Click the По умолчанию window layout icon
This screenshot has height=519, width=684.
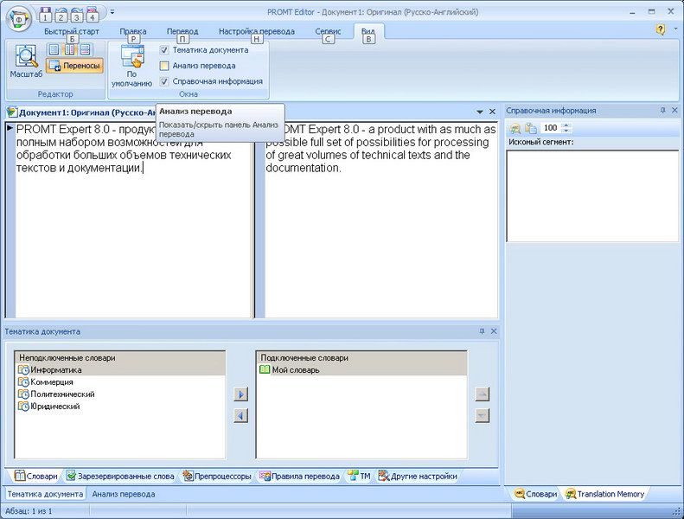131,58
